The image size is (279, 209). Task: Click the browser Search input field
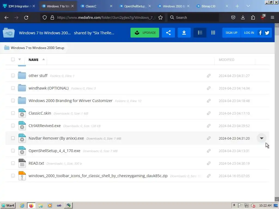193,17
